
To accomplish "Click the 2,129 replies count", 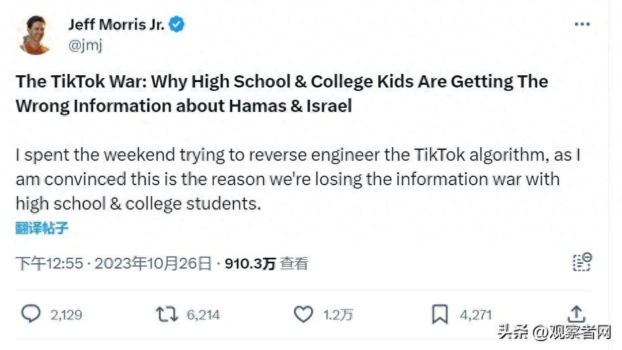I will pyautogui.click(x=66, y=315).
